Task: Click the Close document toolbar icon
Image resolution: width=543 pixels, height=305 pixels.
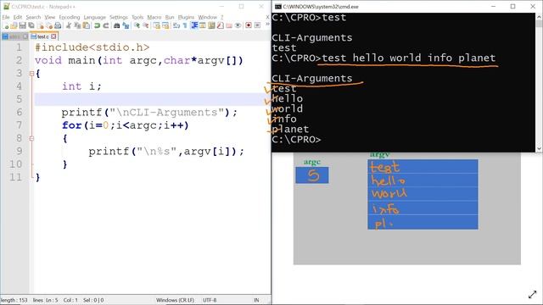Action: click(41, 25)
